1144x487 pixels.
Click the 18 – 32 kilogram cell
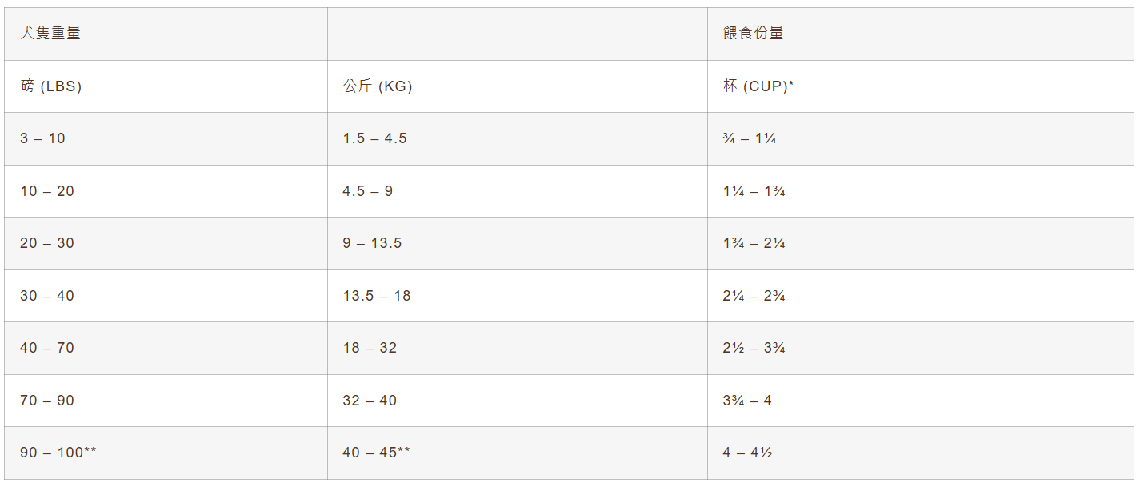tap(370, 348)
